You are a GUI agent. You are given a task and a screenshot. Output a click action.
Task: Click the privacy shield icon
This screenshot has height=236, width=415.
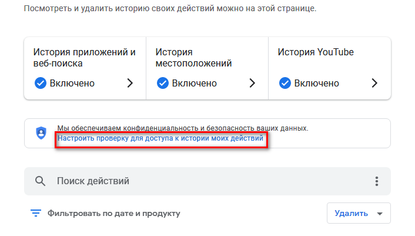tap(41, 133)
